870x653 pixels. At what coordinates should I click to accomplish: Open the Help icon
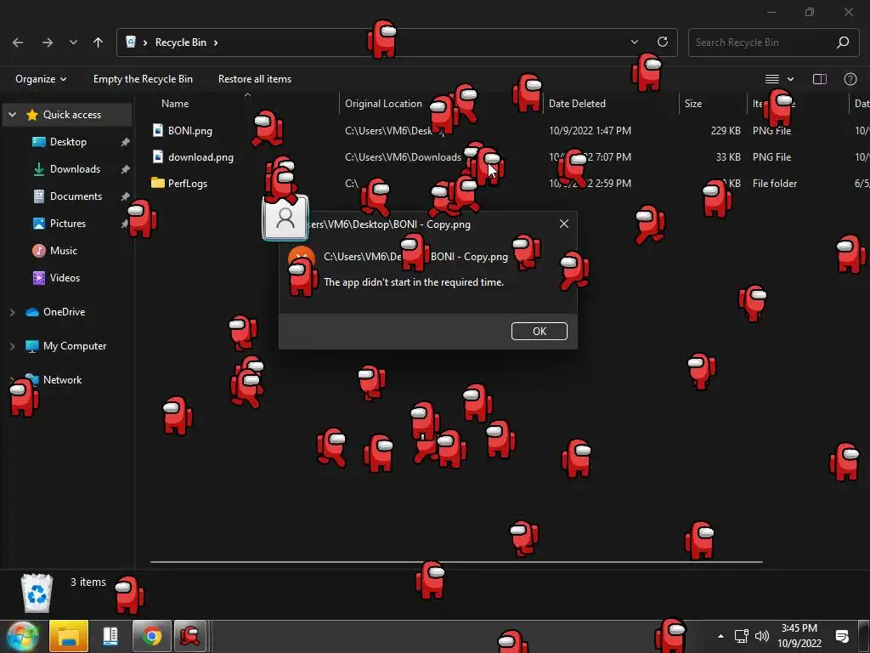850,79
